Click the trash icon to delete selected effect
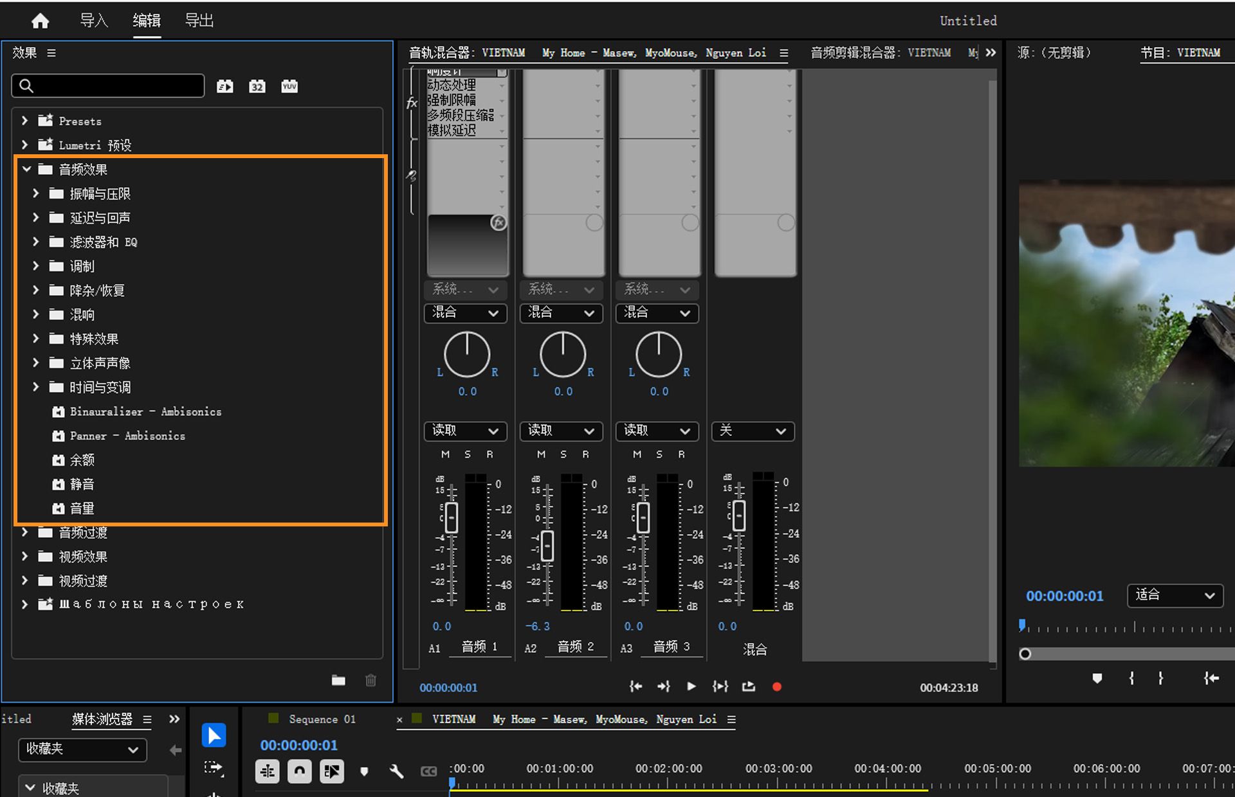Screen dimensions: 1235x797 (x=370, y=680)
